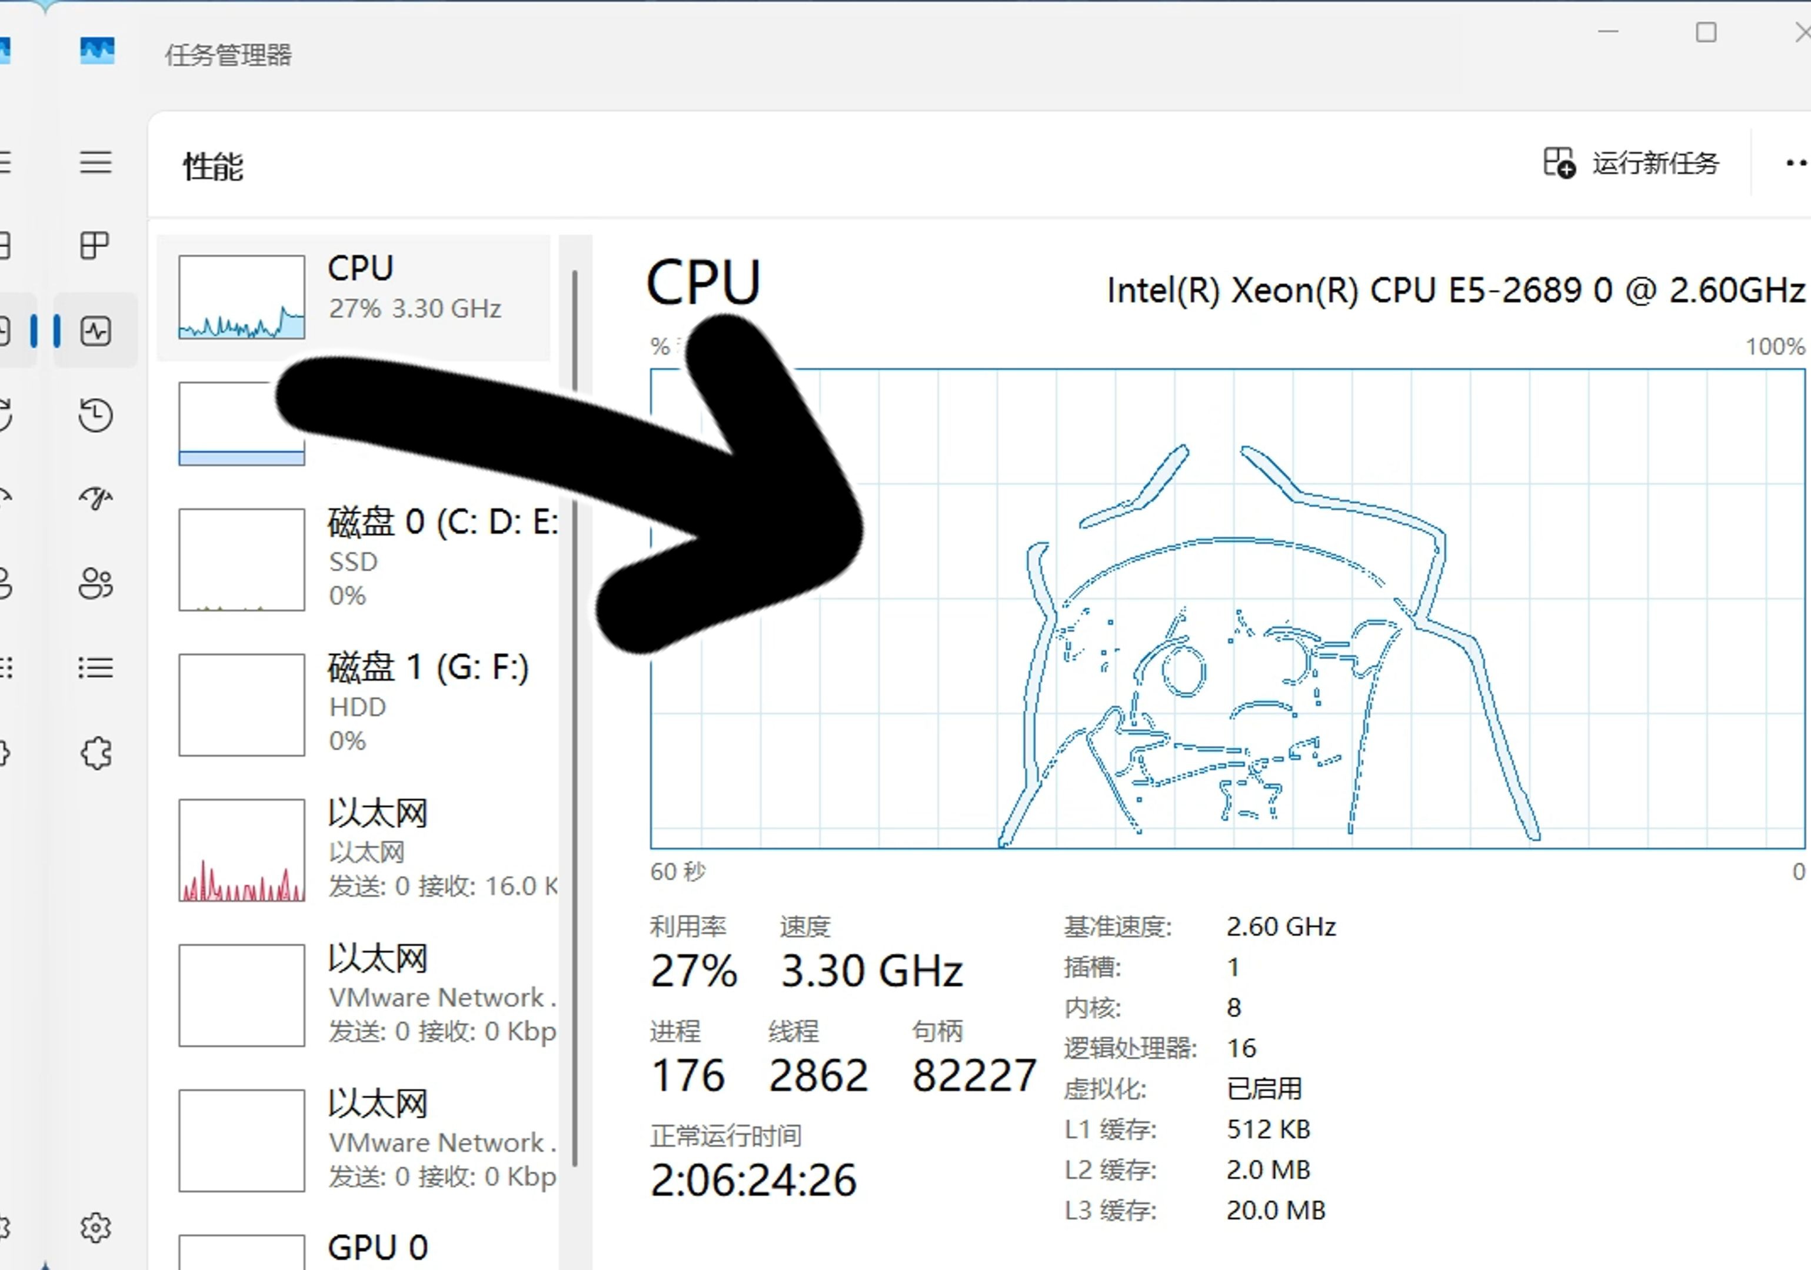Viewport: 1811px width, 1270px height.
Task: Click the CPU mini graph thumbnail
Action: (241, 297)
